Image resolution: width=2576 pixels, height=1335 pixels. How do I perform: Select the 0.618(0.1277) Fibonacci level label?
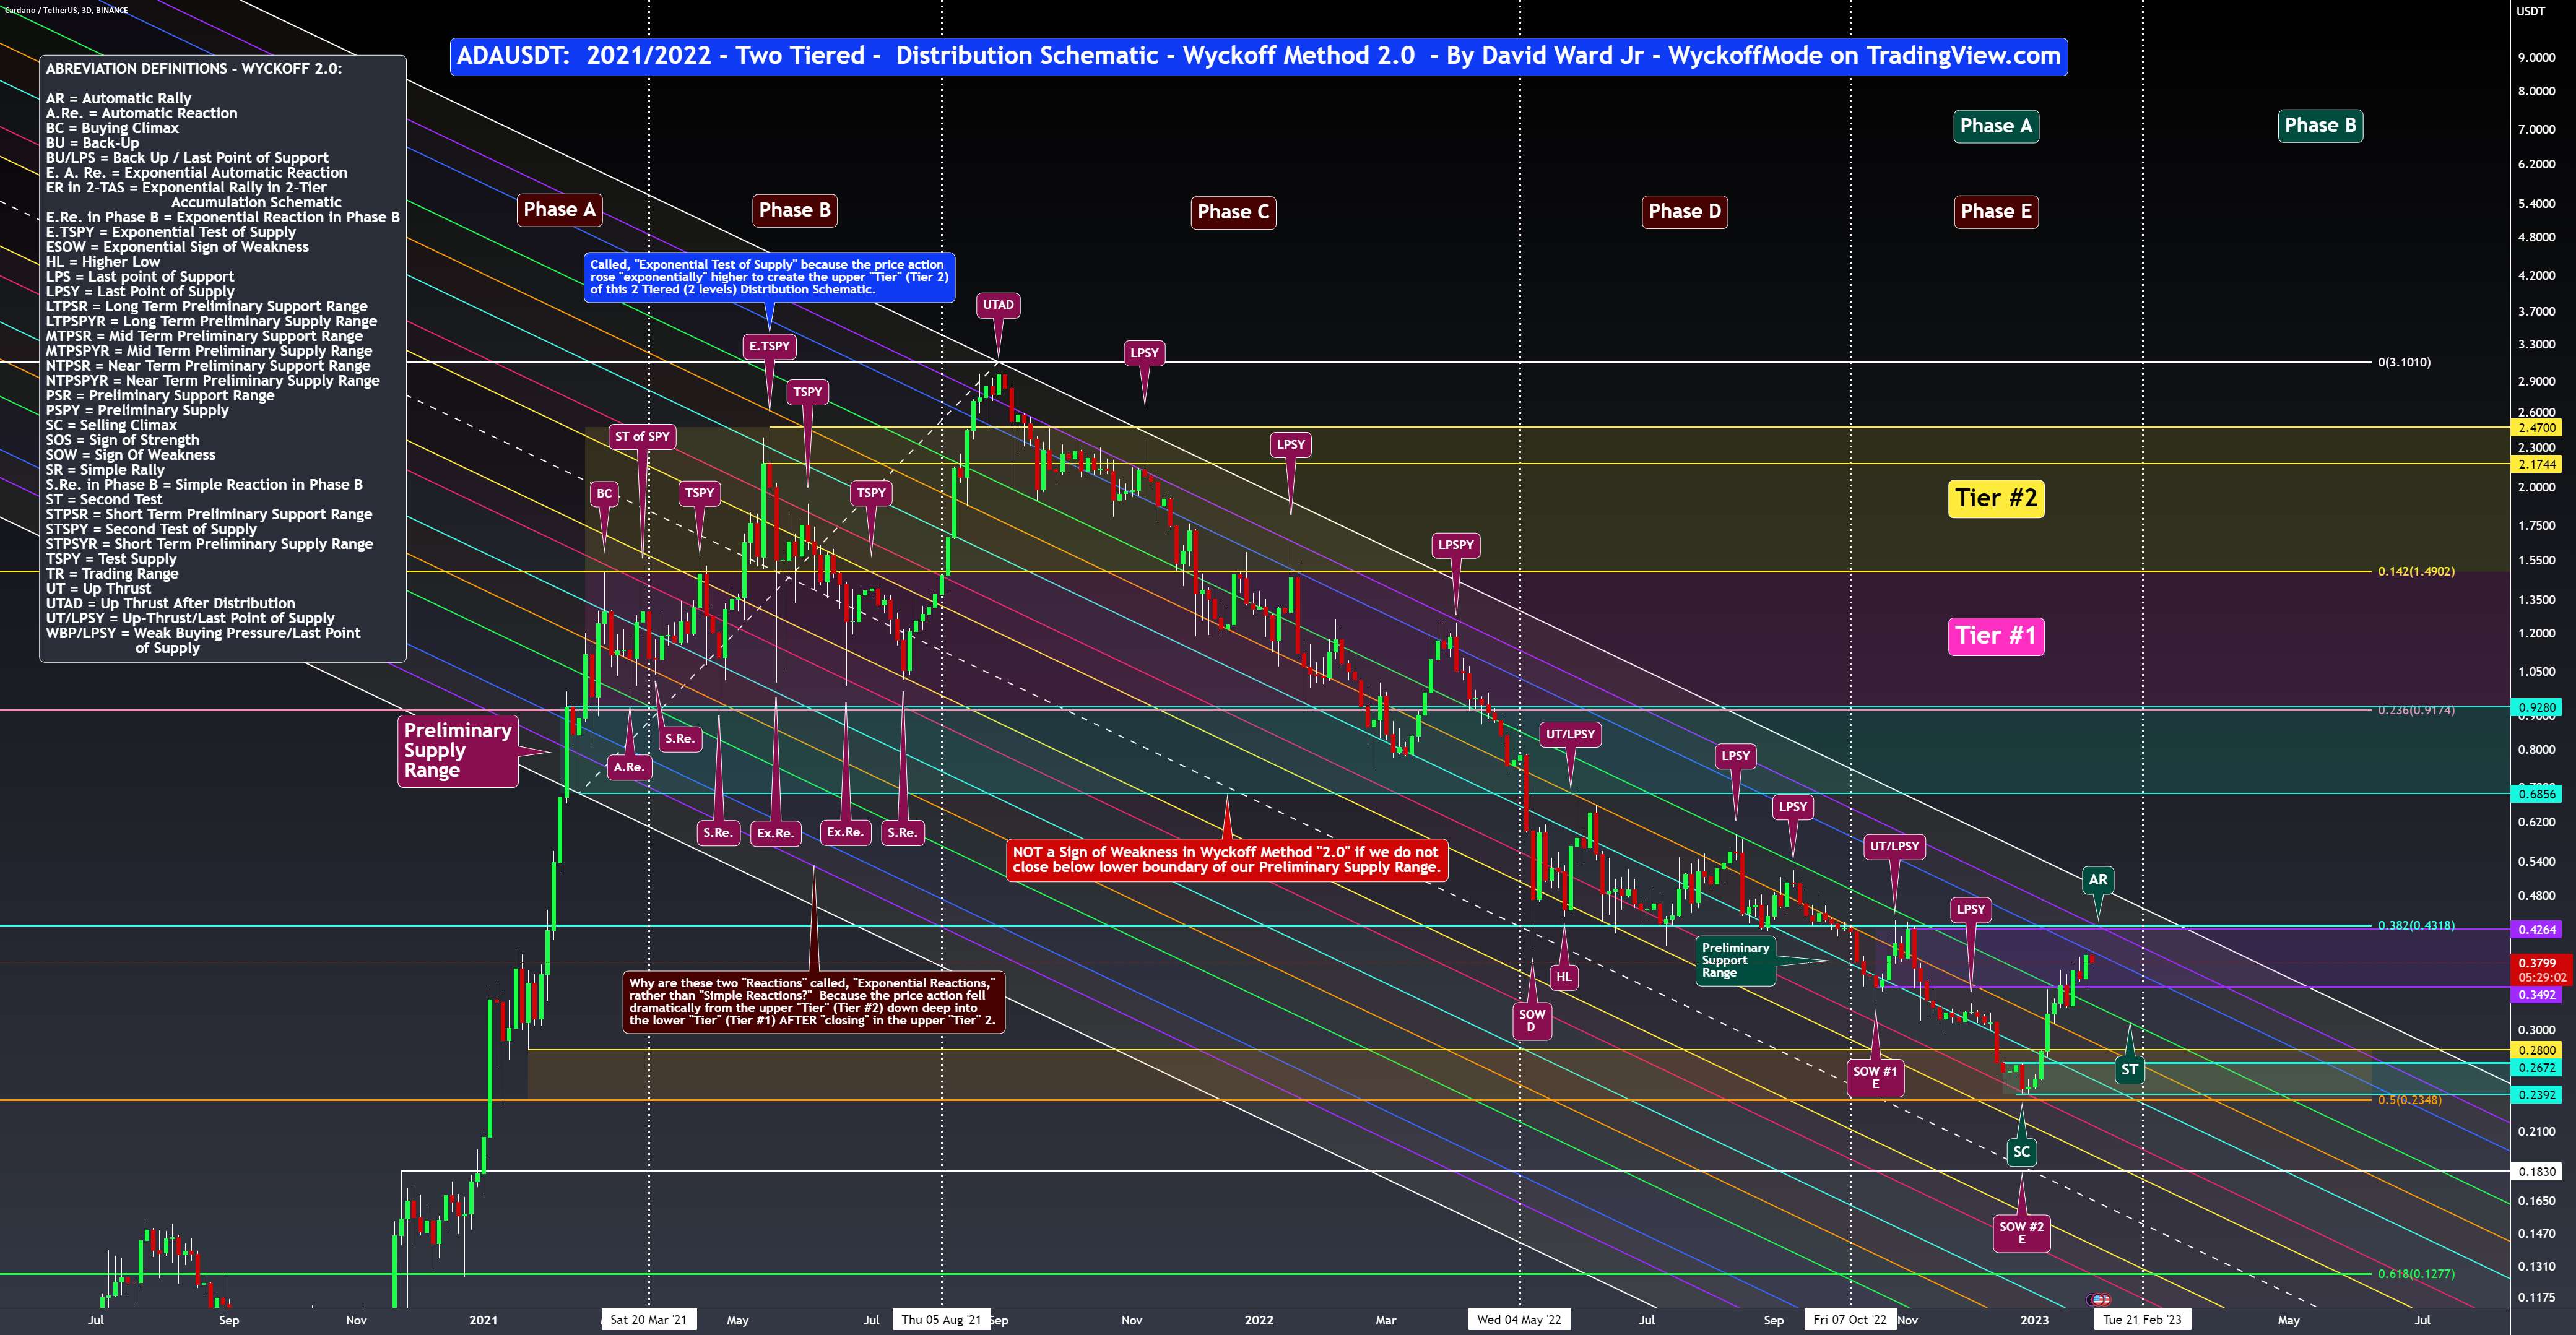tap(2416, 1274)
